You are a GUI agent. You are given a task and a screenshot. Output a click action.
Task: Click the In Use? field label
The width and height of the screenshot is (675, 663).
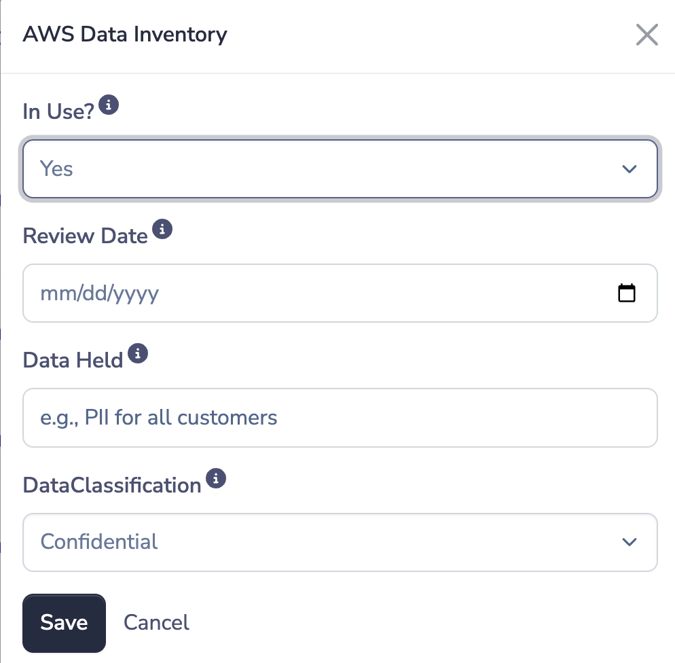(x=58, y=111)
